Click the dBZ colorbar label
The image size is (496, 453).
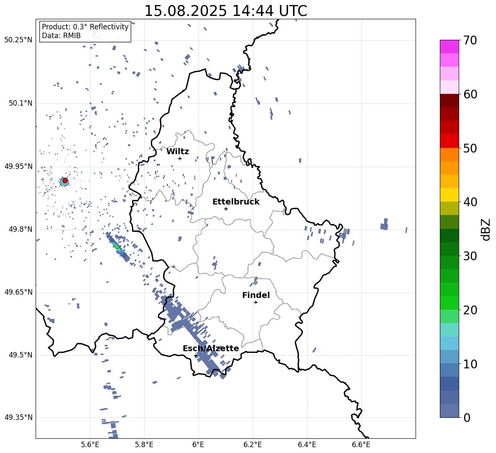486,229
